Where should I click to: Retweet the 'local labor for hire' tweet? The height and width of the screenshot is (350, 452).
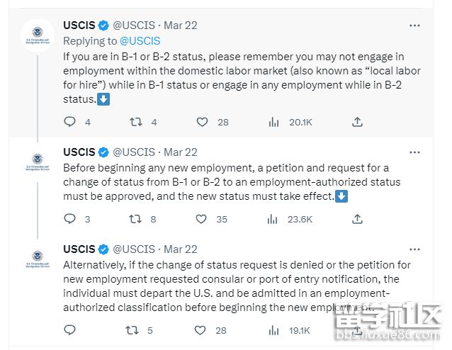pos(135,122)
